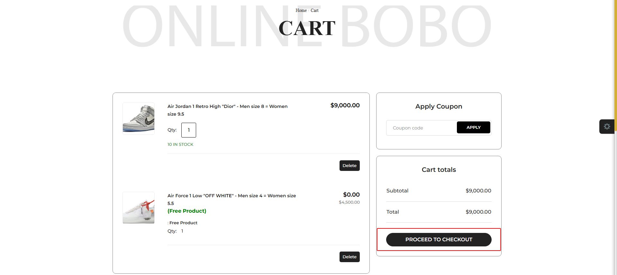Select the Total amount $9,000.00
The height and width of the screenshot is (275, 617).
click(478, 212)
